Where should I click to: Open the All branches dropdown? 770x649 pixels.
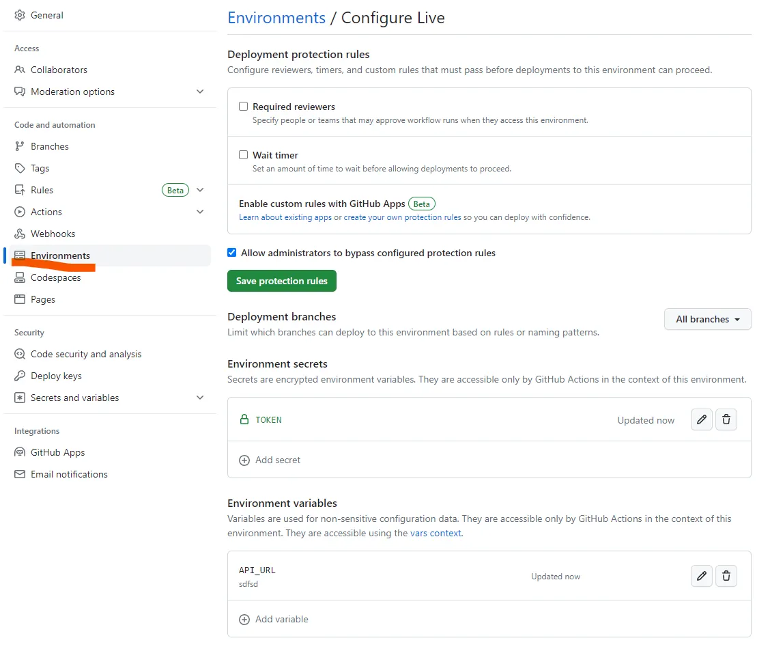(707, 319)
